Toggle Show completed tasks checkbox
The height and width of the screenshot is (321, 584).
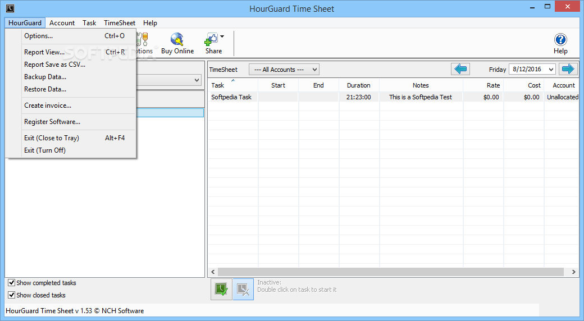coord(12,283)
